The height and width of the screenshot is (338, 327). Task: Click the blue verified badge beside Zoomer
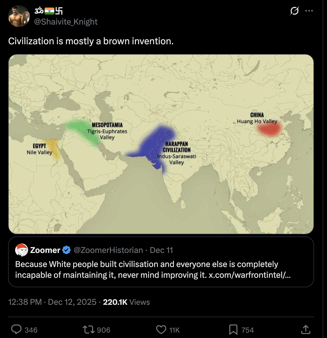(66, 250)
